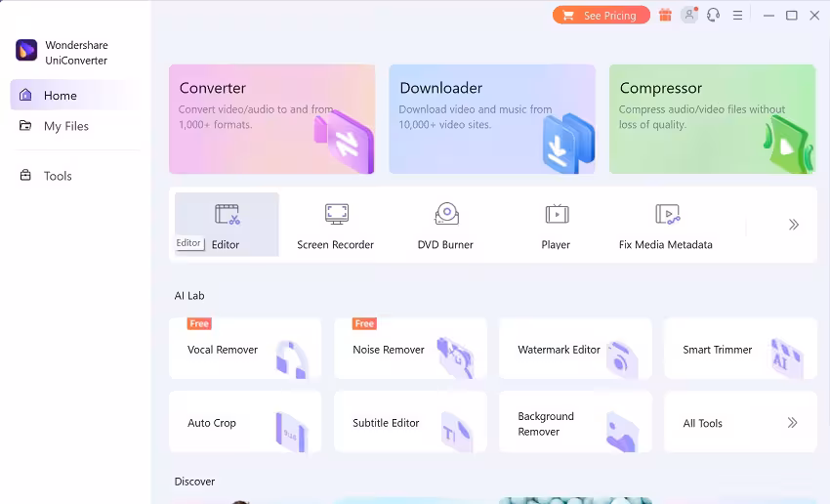Image resolution: width=830 pixels, height=504 pixels.
Task: Click the Screen Recorder label
Action: 335,244
